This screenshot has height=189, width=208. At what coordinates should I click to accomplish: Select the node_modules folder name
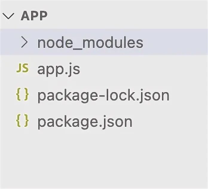tap(90, 43)
